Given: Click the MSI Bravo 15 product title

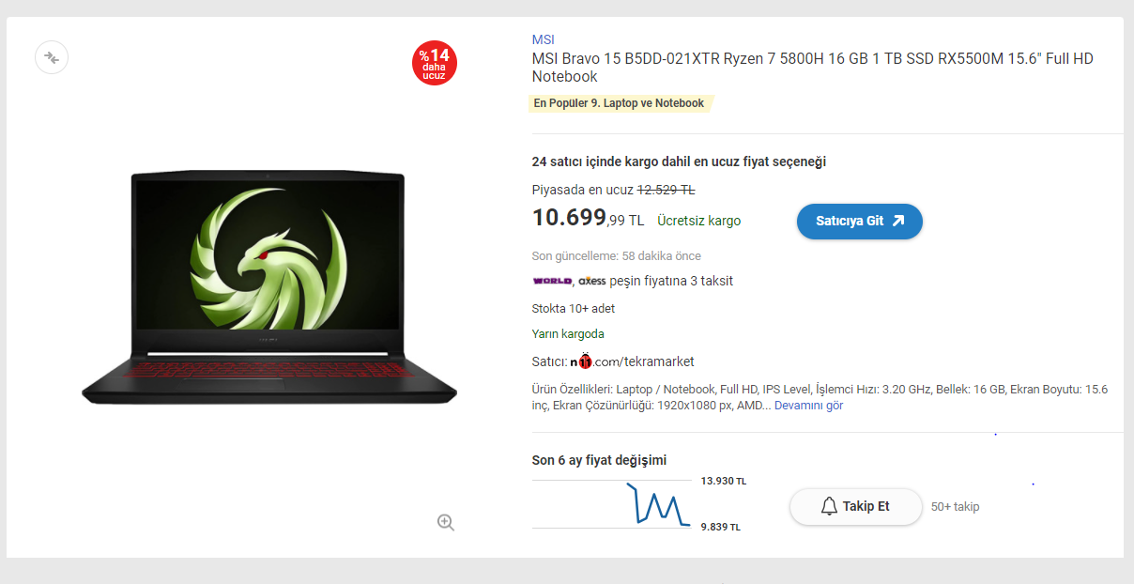Looking at the screenshot, I should pos(813,68).
